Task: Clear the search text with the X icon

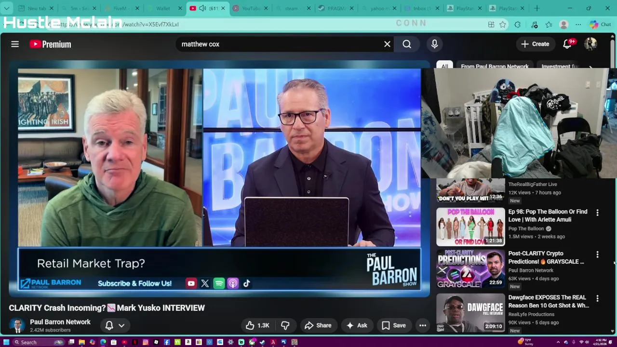Action: click(387, 44)
